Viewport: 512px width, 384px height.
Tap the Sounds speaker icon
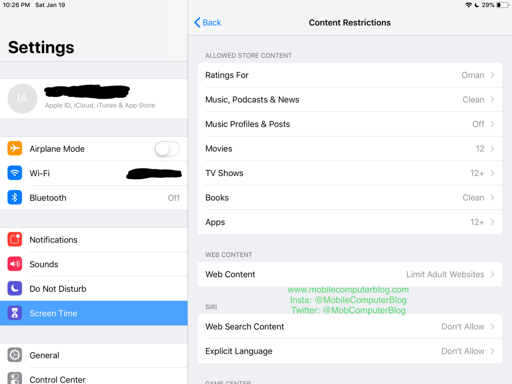point(15,264)
